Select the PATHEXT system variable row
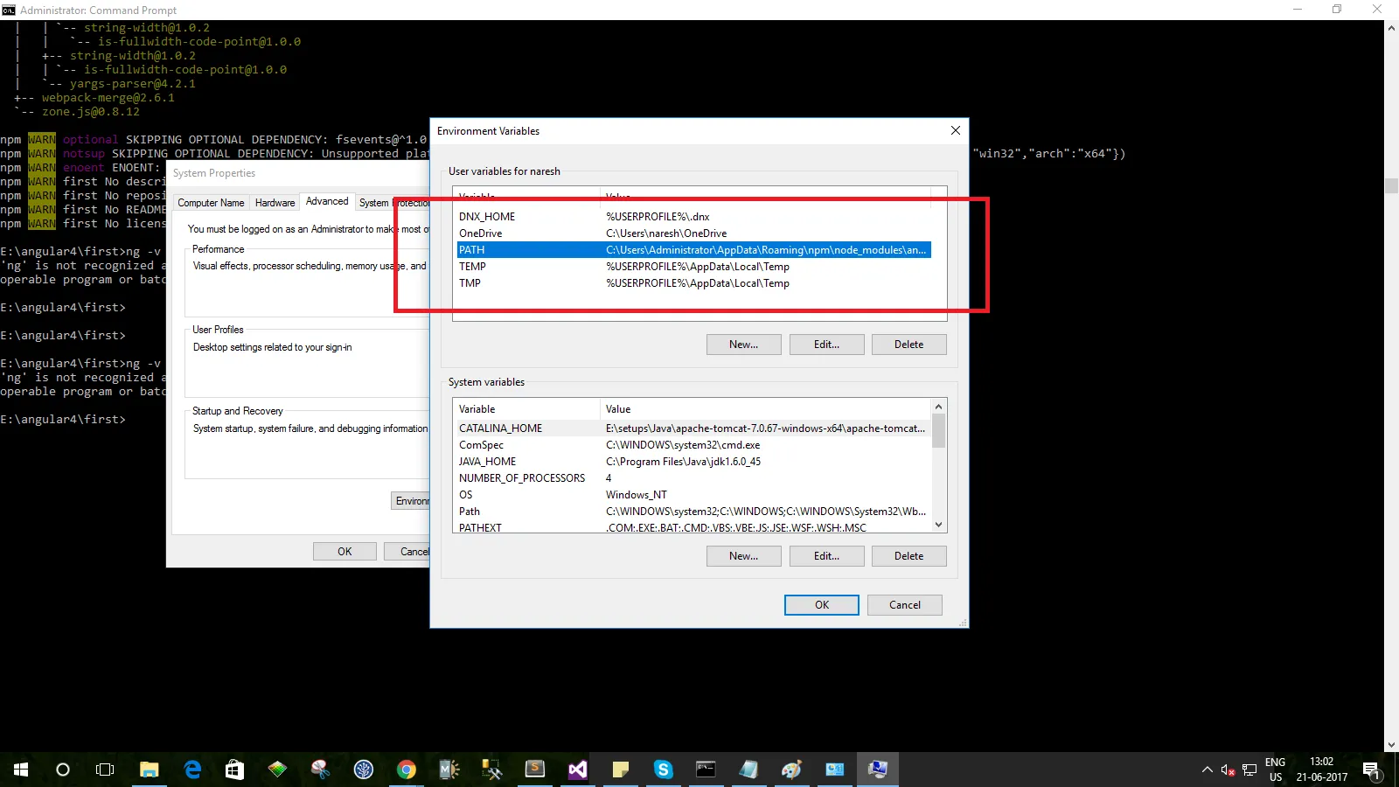 tap(693, 527)
